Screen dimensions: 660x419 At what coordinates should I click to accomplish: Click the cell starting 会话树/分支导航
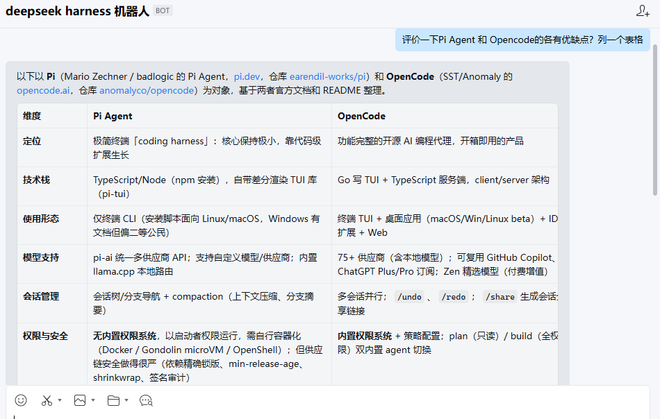point(209,303)
